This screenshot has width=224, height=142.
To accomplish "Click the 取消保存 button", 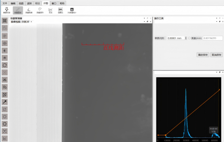I will (216, 55).
